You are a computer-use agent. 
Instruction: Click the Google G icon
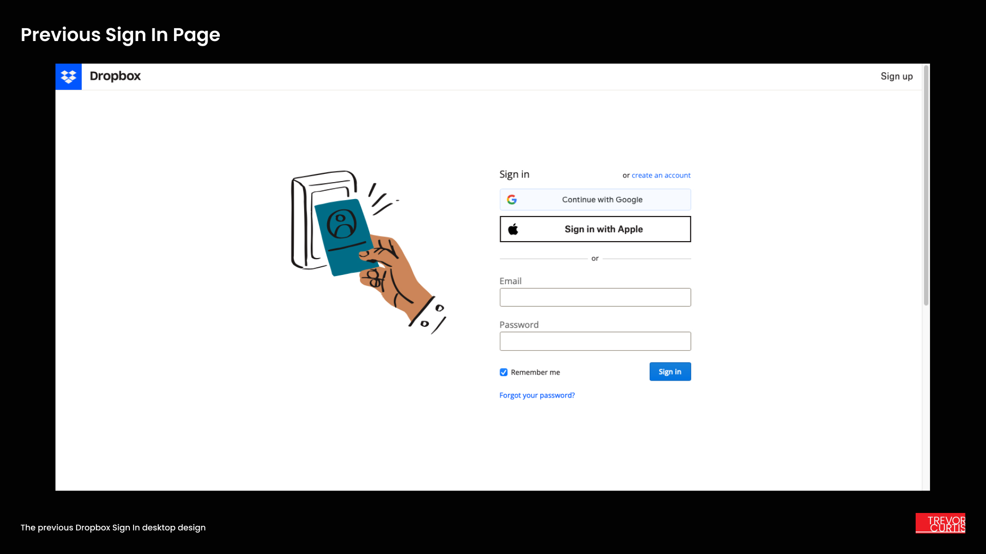tap(512, 200)
